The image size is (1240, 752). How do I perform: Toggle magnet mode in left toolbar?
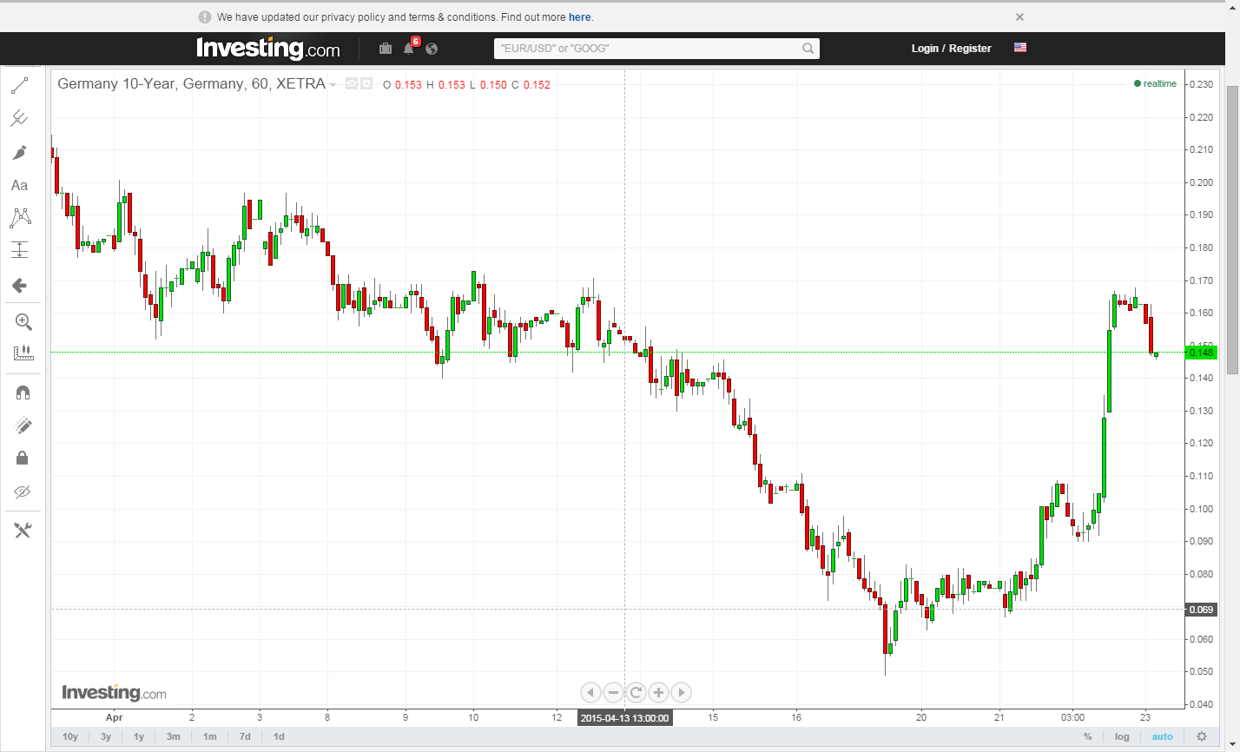tap(23, 393)
